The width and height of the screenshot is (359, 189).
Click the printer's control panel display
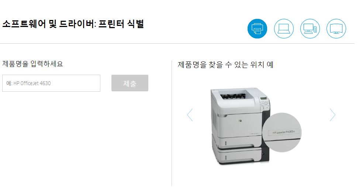click(x=264, y=99)
